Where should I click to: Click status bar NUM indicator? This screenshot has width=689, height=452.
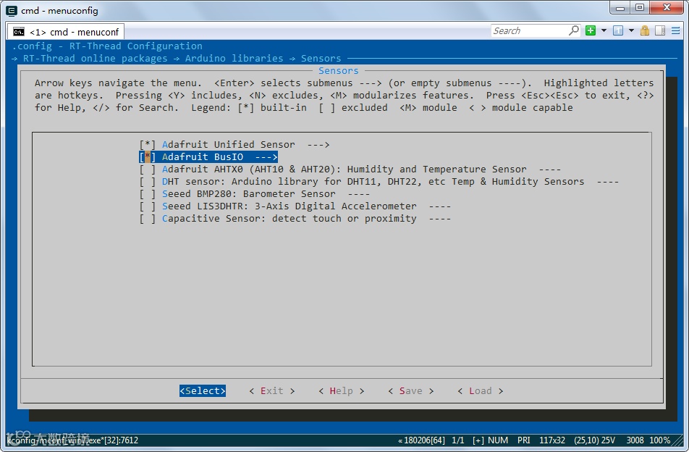click(498, 440)
